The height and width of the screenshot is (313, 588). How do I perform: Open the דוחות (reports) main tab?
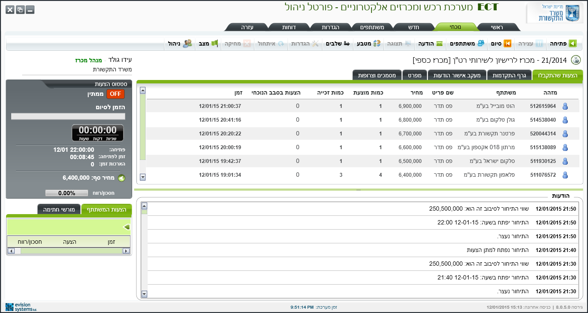(288, 27)
